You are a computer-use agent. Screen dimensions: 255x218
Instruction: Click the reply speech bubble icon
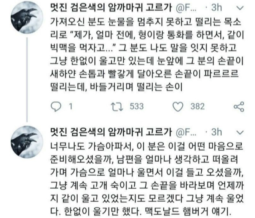click(56, 106)
